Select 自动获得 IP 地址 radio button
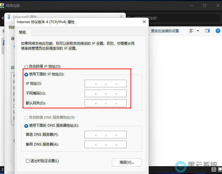This screenshot has width=222, height=174. coord(27,66)
